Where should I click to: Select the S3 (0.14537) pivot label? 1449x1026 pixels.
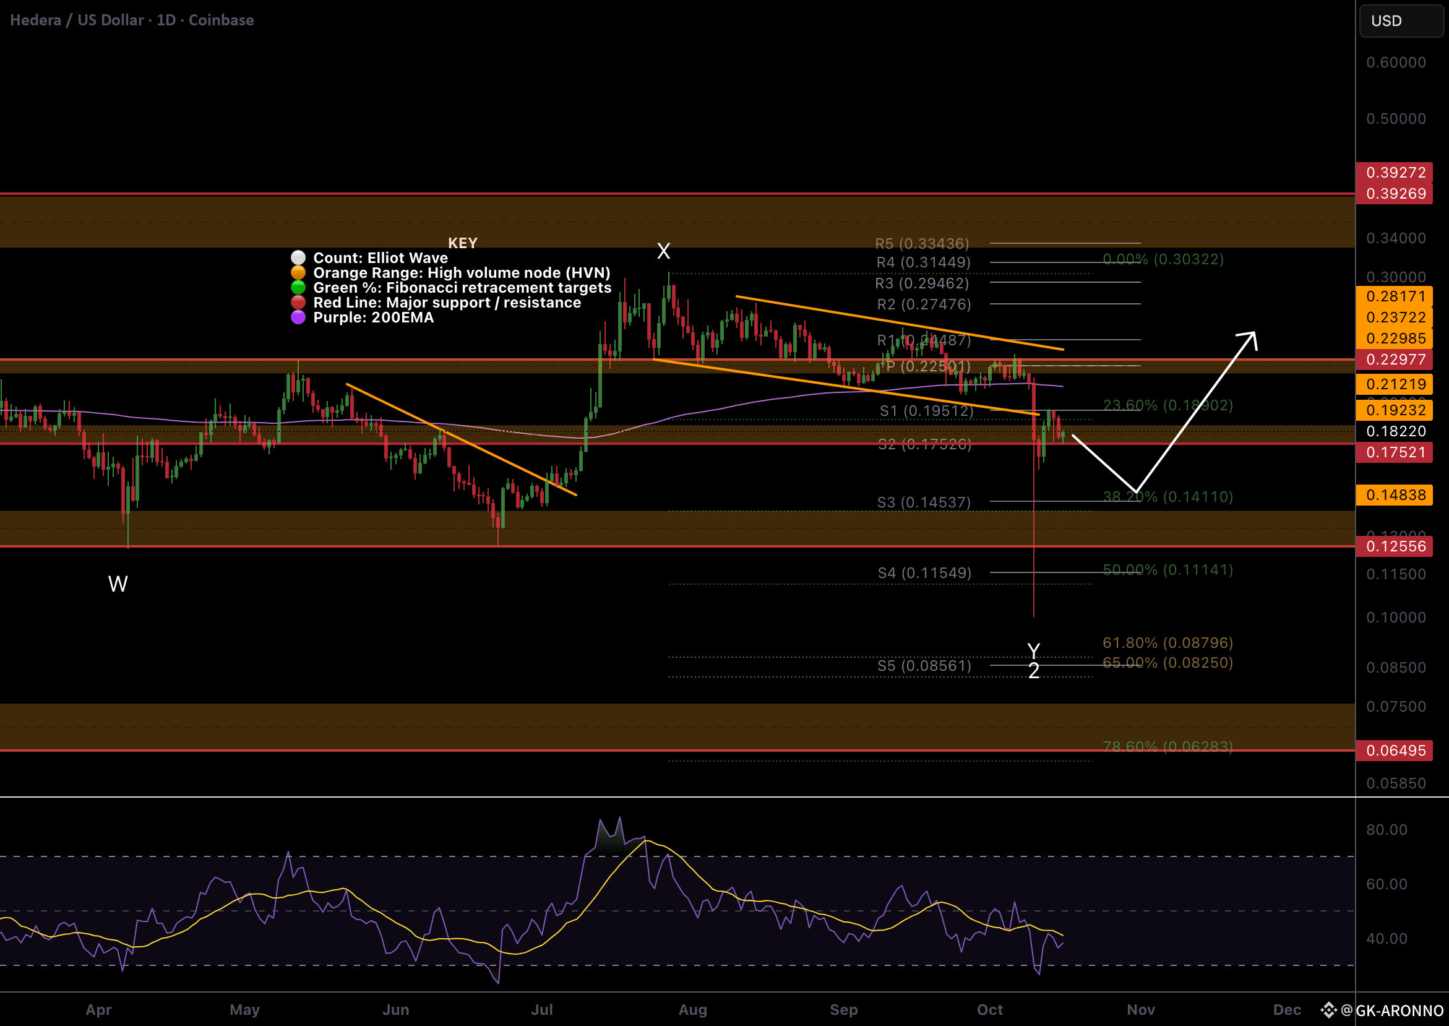(923, 502)
